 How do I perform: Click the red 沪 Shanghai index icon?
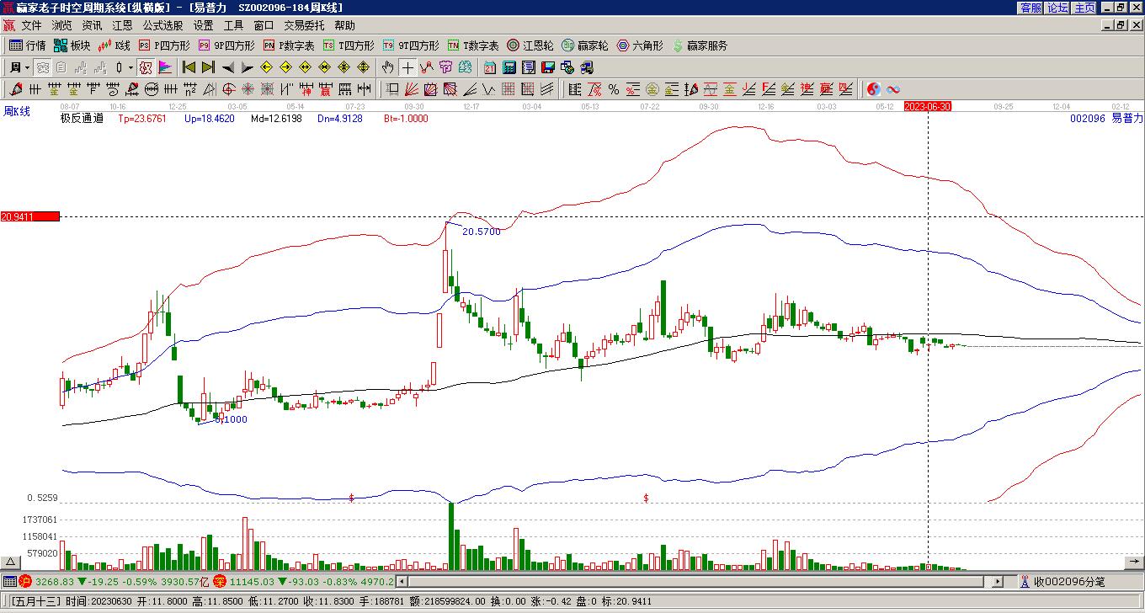pyautogui.click(x=25, y=581)
